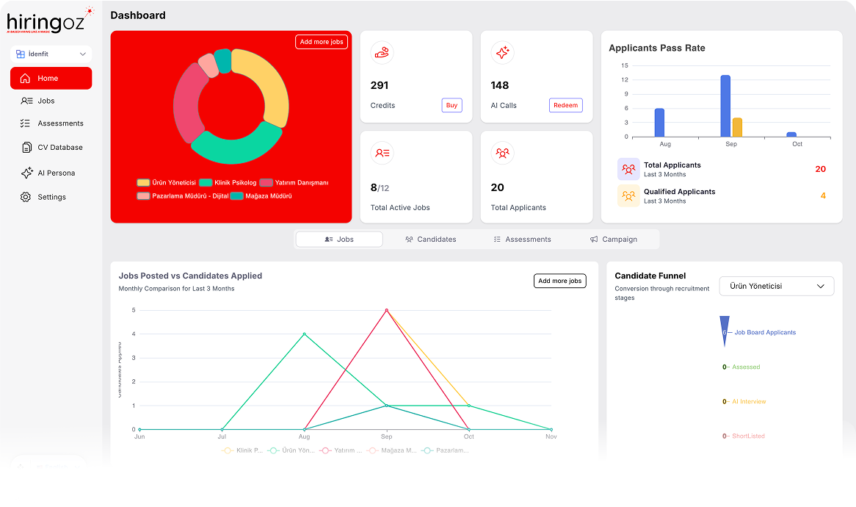Go to Jobs in the sidebar
This screenshot has width=856, height=507.
click(46, 101)
